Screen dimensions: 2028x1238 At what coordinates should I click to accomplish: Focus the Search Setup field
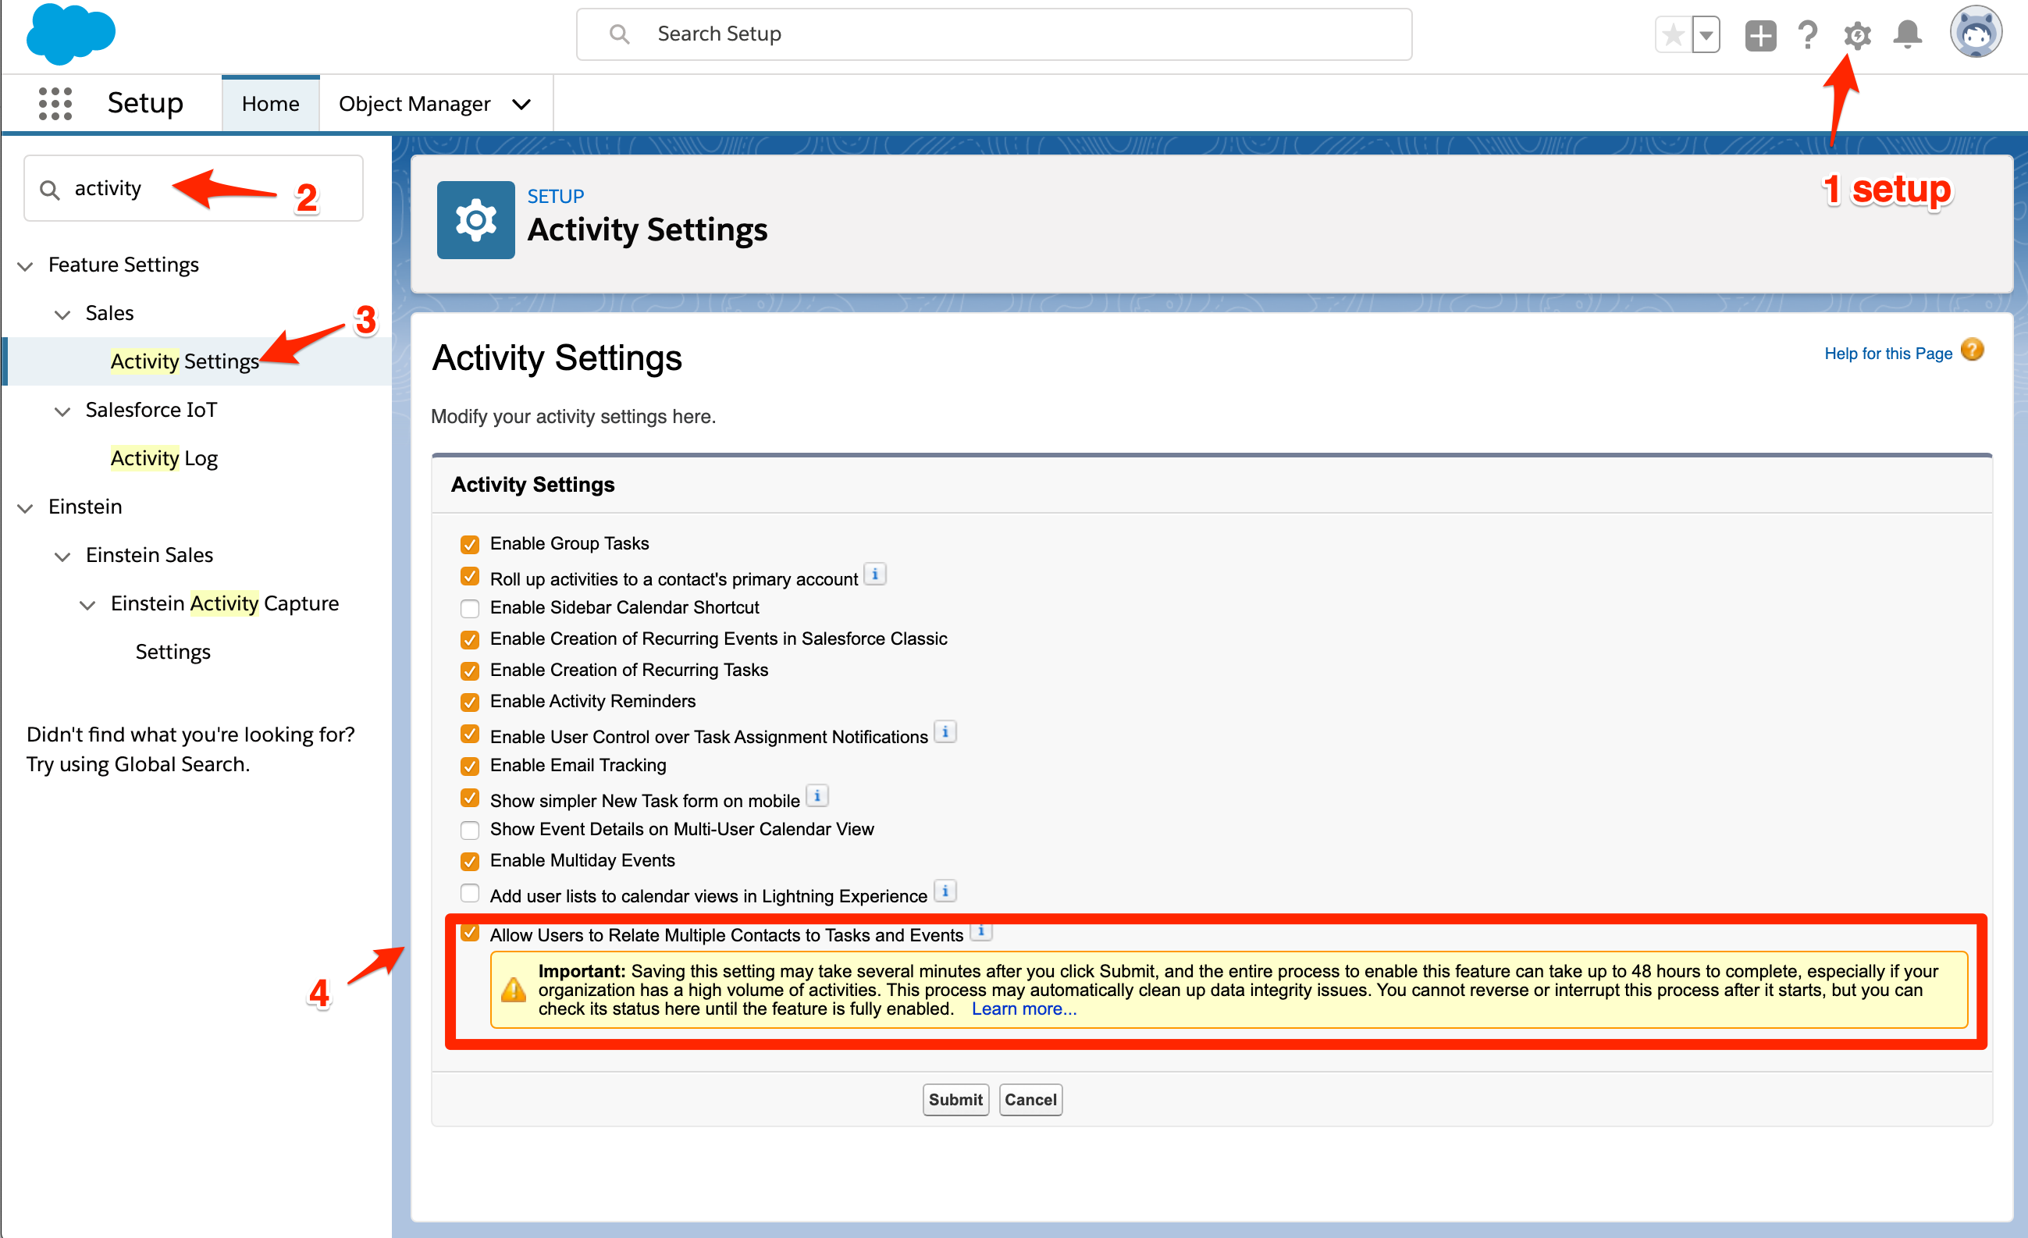point(994,34)
